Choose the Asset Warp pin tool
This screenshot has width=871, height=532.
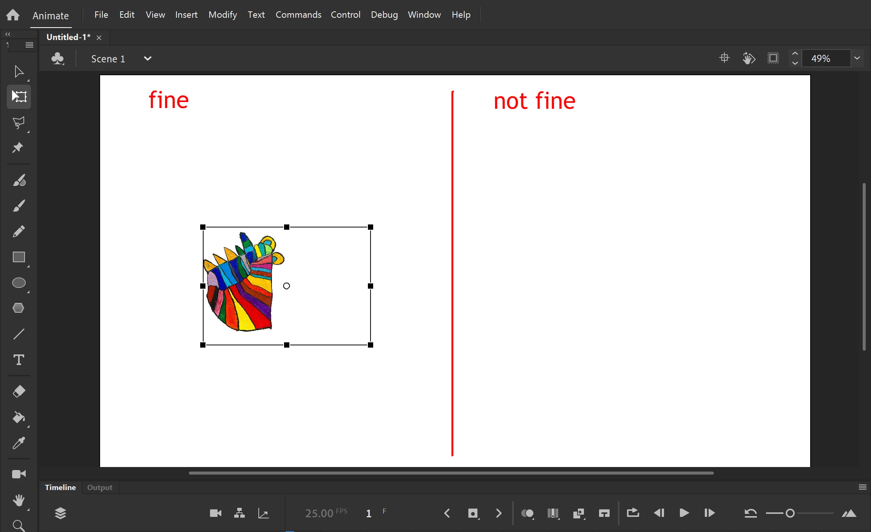pos(18,148)
